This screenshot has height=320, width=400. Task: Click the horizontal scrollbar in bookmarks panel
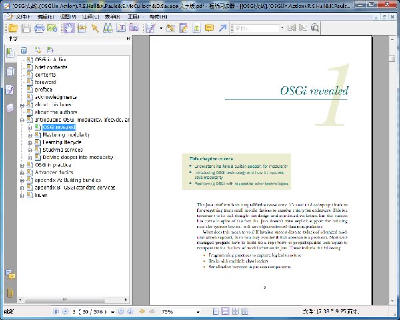pos(73,299)
